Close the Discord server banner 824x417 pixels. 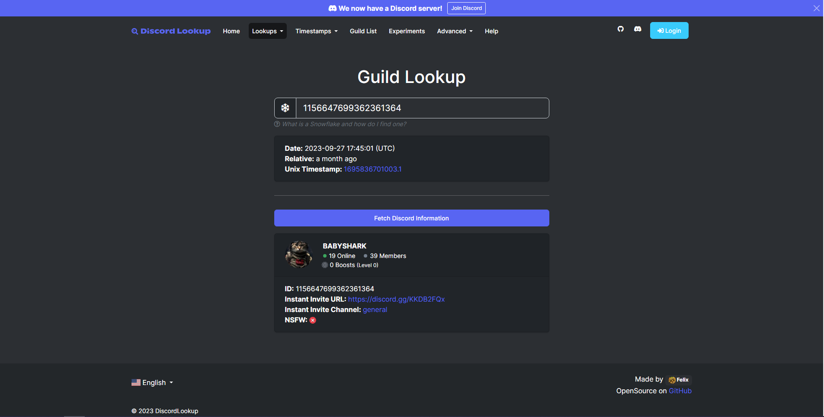tap(816, 8)
